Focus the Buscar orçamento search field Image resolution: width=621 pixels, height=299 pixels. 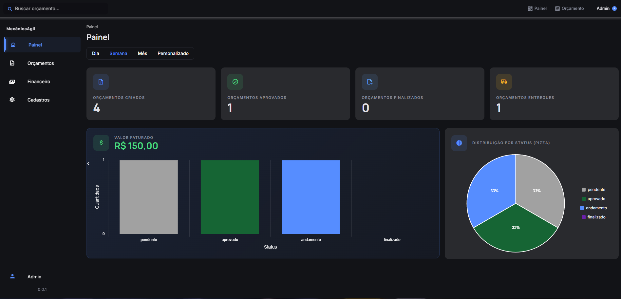coord(56,9)
